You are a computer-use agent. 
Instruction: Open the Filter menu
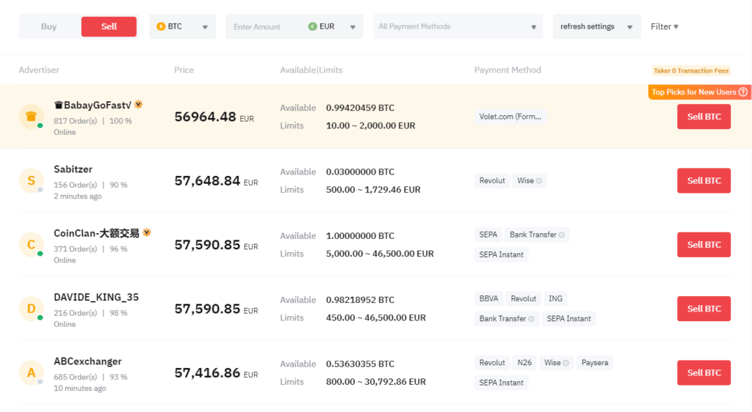[x=664, y=27]
